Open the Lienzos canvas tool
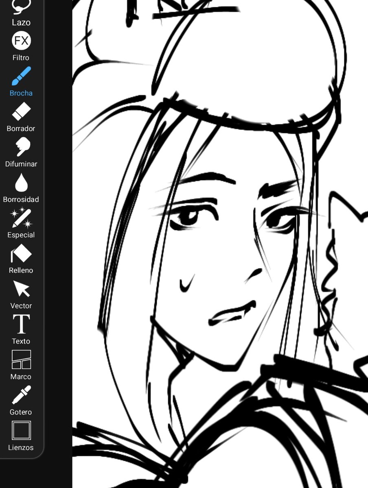 [x=21, y=436]
